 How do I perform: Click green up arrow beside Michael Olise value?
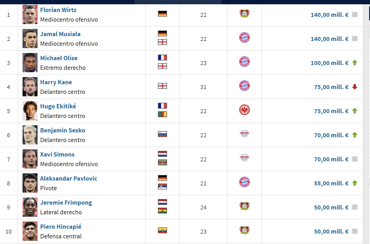tap(354, 63)
